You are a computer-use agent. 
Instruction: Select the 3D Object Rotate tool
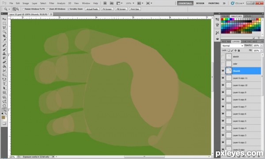point(4,97)
